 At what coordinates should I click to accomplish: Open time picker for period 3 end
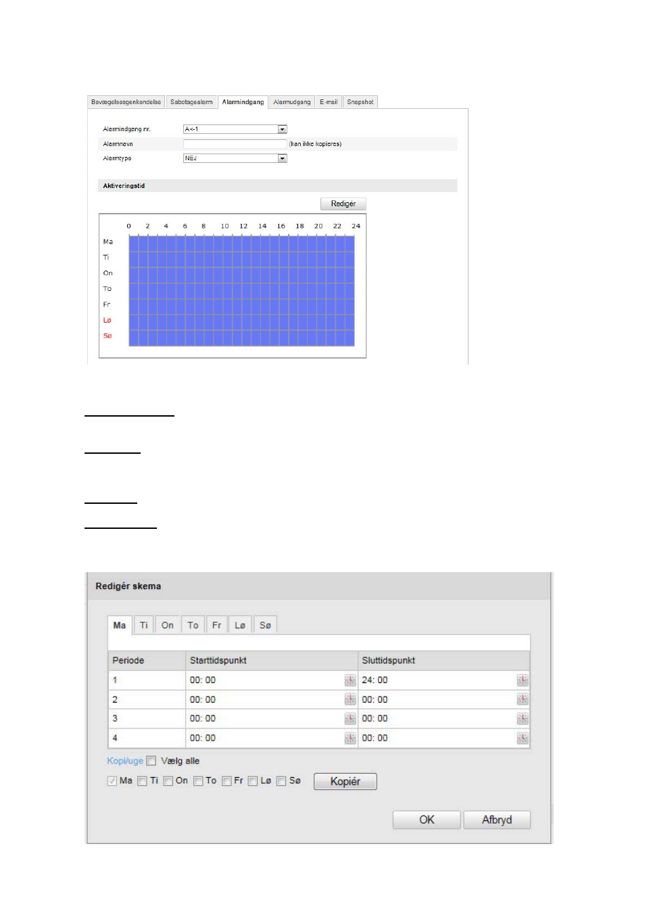point(523,719)
